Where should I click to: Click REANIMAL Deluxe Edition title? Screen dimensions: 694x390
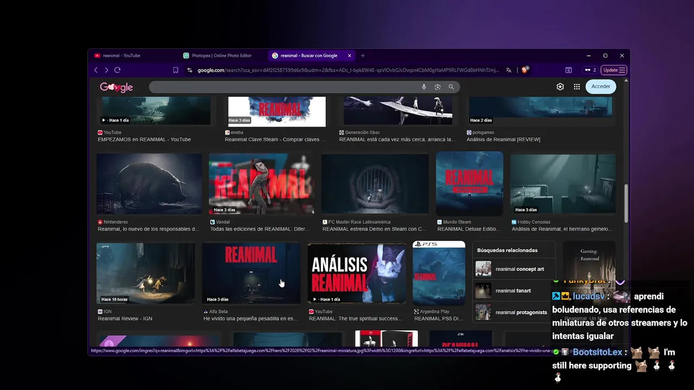[469, 229]
